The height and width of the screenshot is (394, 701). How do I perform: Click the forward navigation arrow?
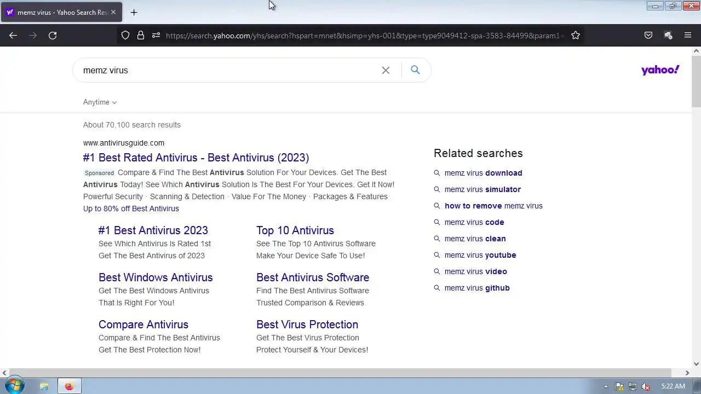click(33, 35)
